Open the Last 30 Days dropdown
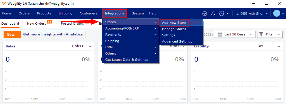The width and height of the screenshot is (286, 104). coord(235,34)
